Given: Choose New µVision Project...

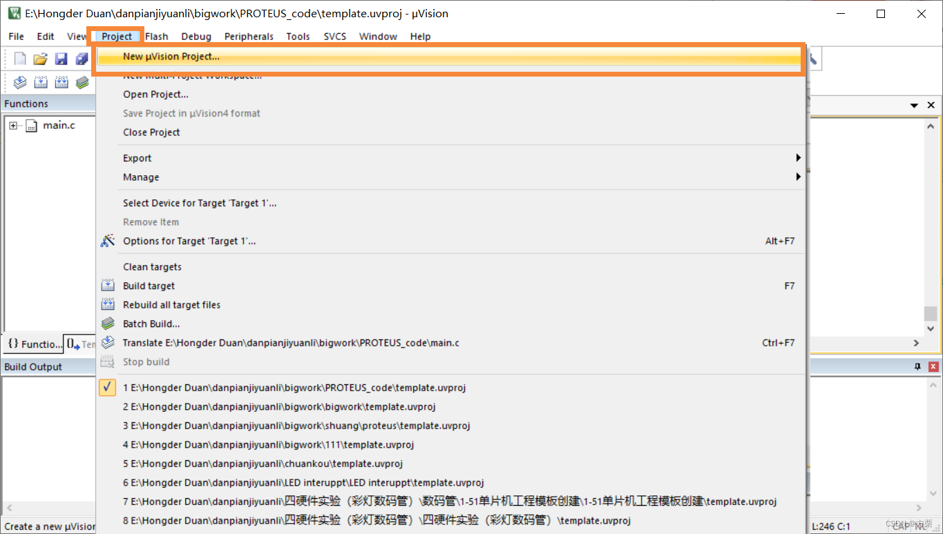Looking at the screenshot, I should [449, 57].
